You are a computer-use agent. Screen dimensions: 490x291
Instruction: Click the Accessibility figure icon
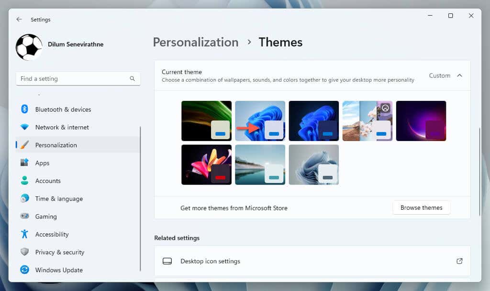24,234
